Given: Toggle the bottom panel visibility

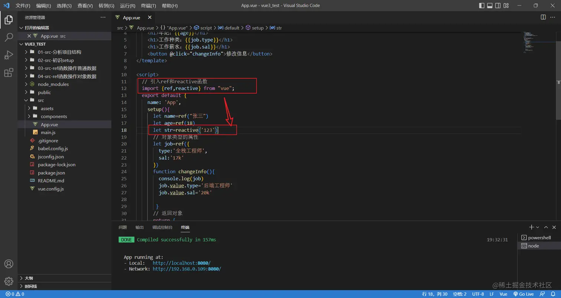Looking at the screenshot, I should tap(490, 6).
